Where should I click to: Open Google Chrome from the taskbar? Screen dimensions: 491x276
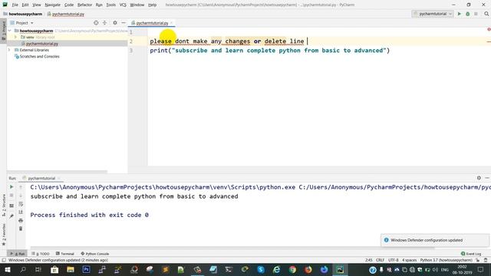[292, 269]
